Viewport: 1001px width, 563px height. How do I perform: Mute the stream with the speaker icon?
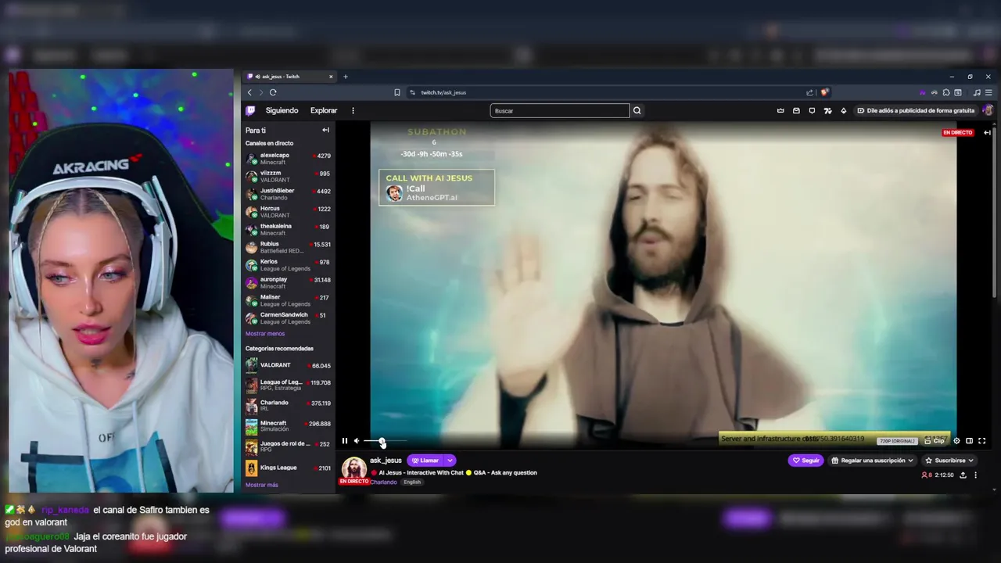tap(357, 441)
